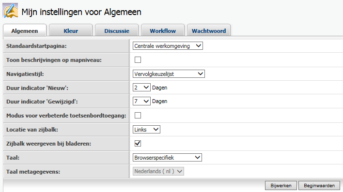The height and width of the screenshot is (192, 343).
Task: Expand the Navigatiestijl dropdown
Action: point(169,74)
